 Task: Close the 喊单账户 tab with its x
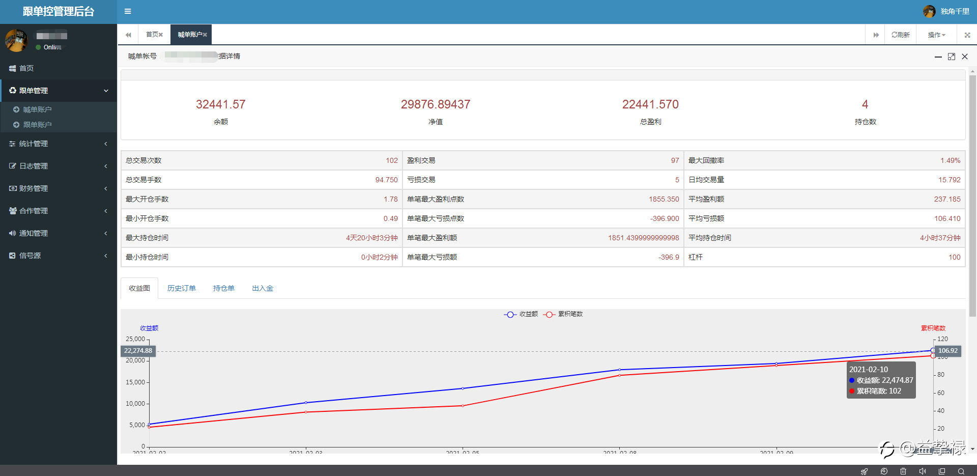205,35
